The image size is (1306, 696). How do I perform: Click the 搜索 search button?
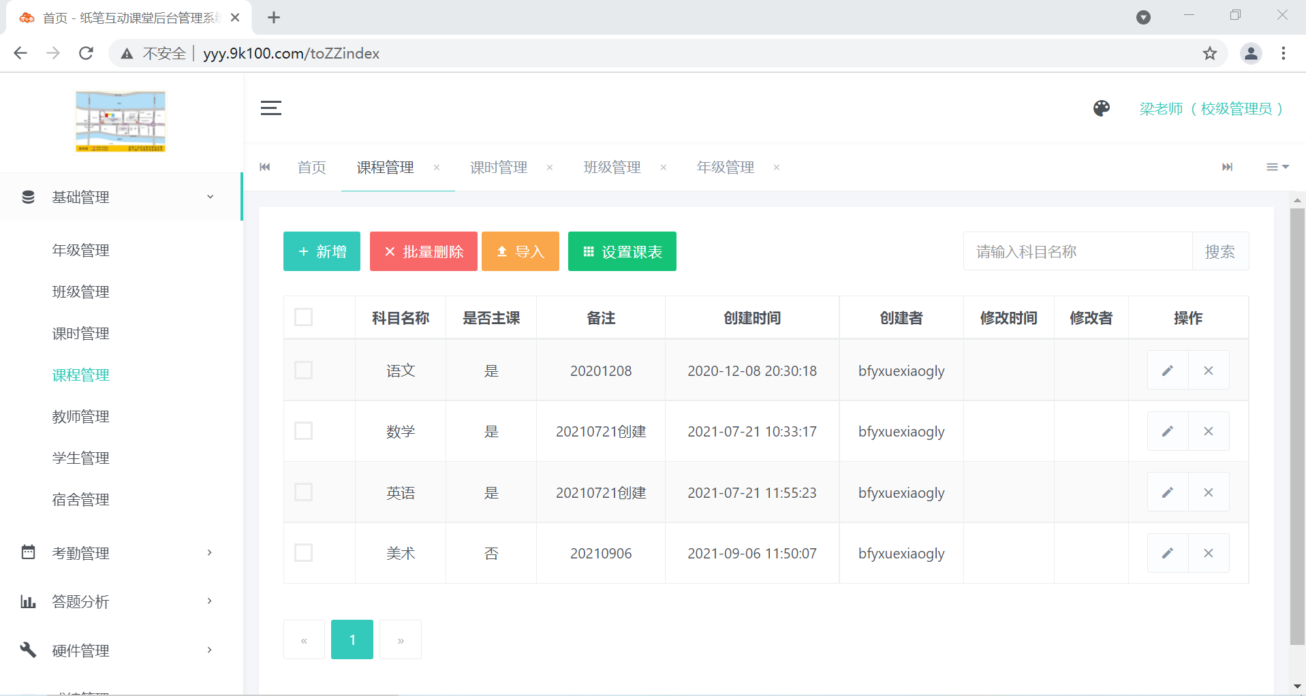[x=1219, y=251]
